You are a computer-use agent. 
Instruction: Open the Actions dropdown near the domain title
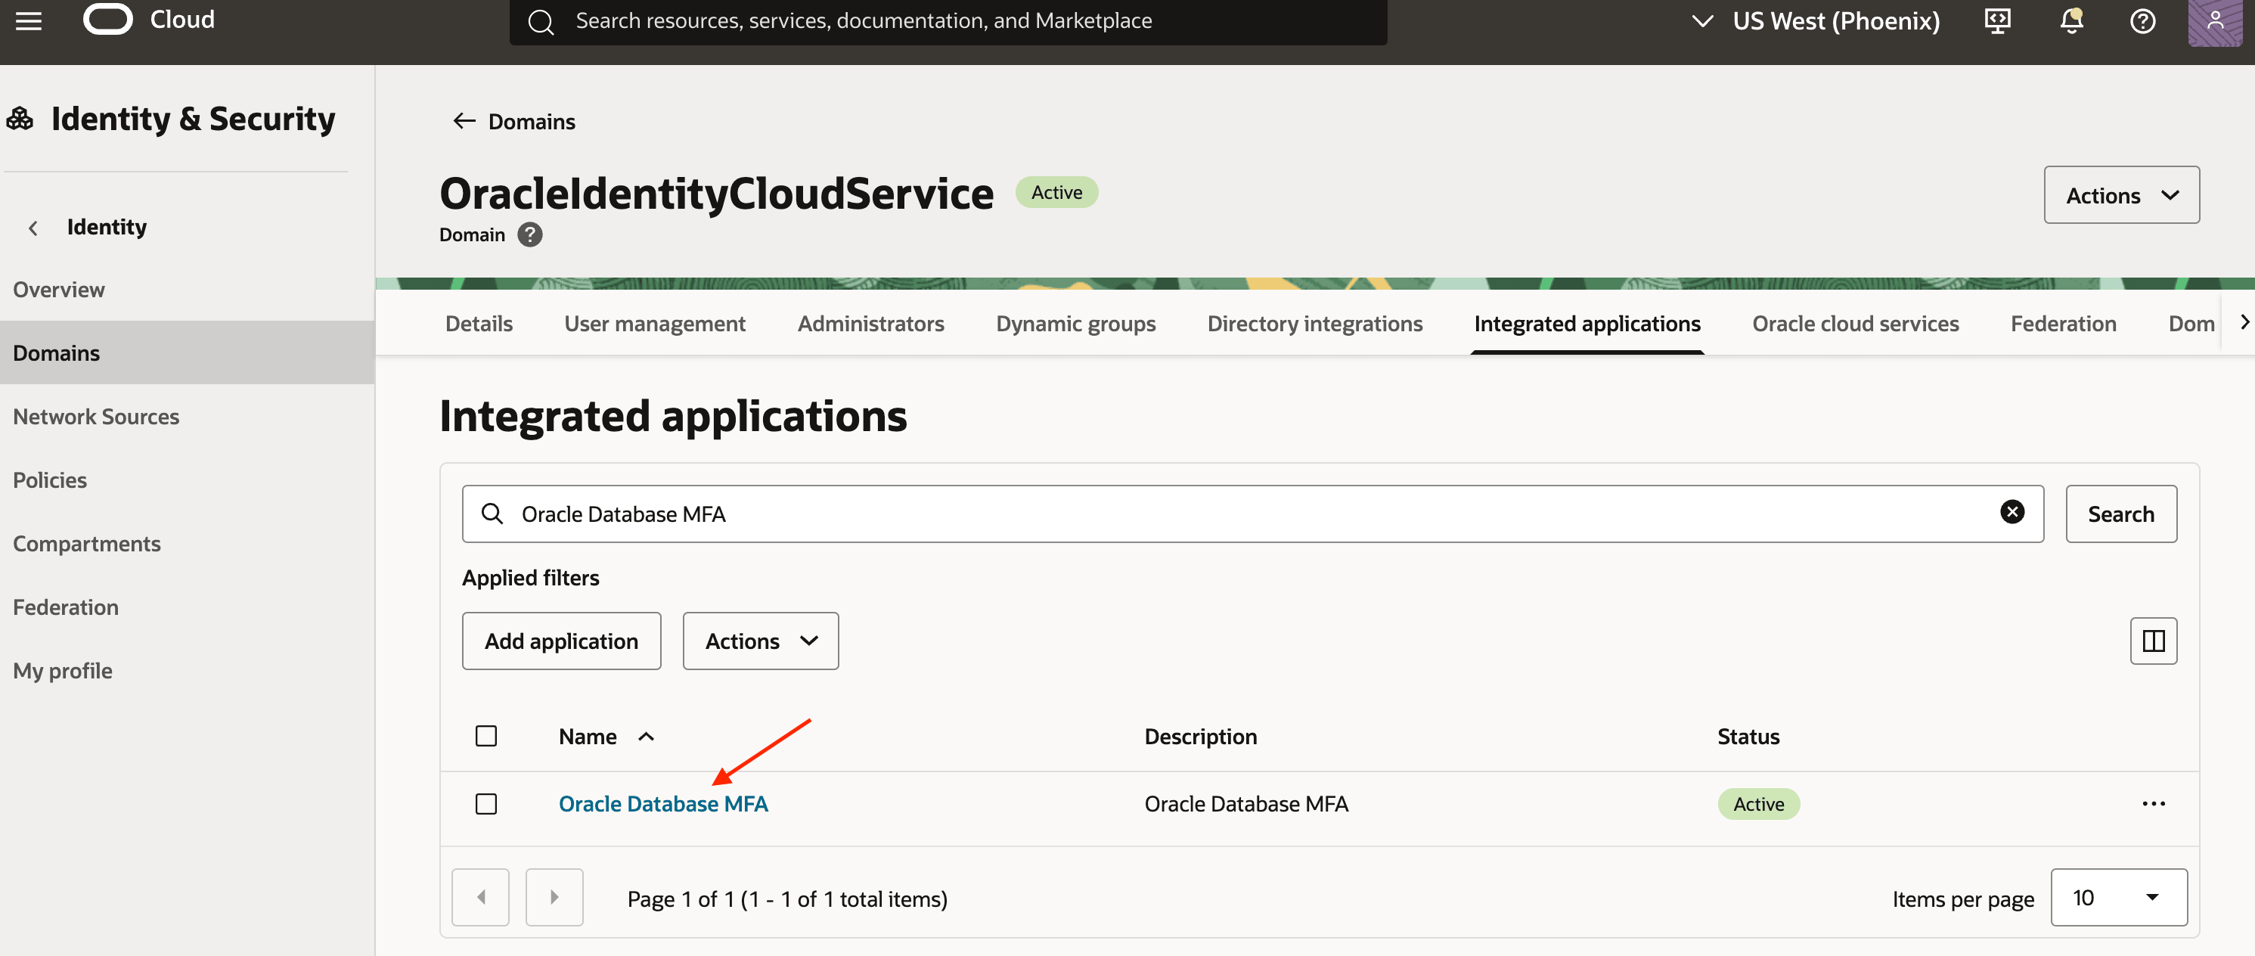pyautogui.click(x=2121, y=194)
